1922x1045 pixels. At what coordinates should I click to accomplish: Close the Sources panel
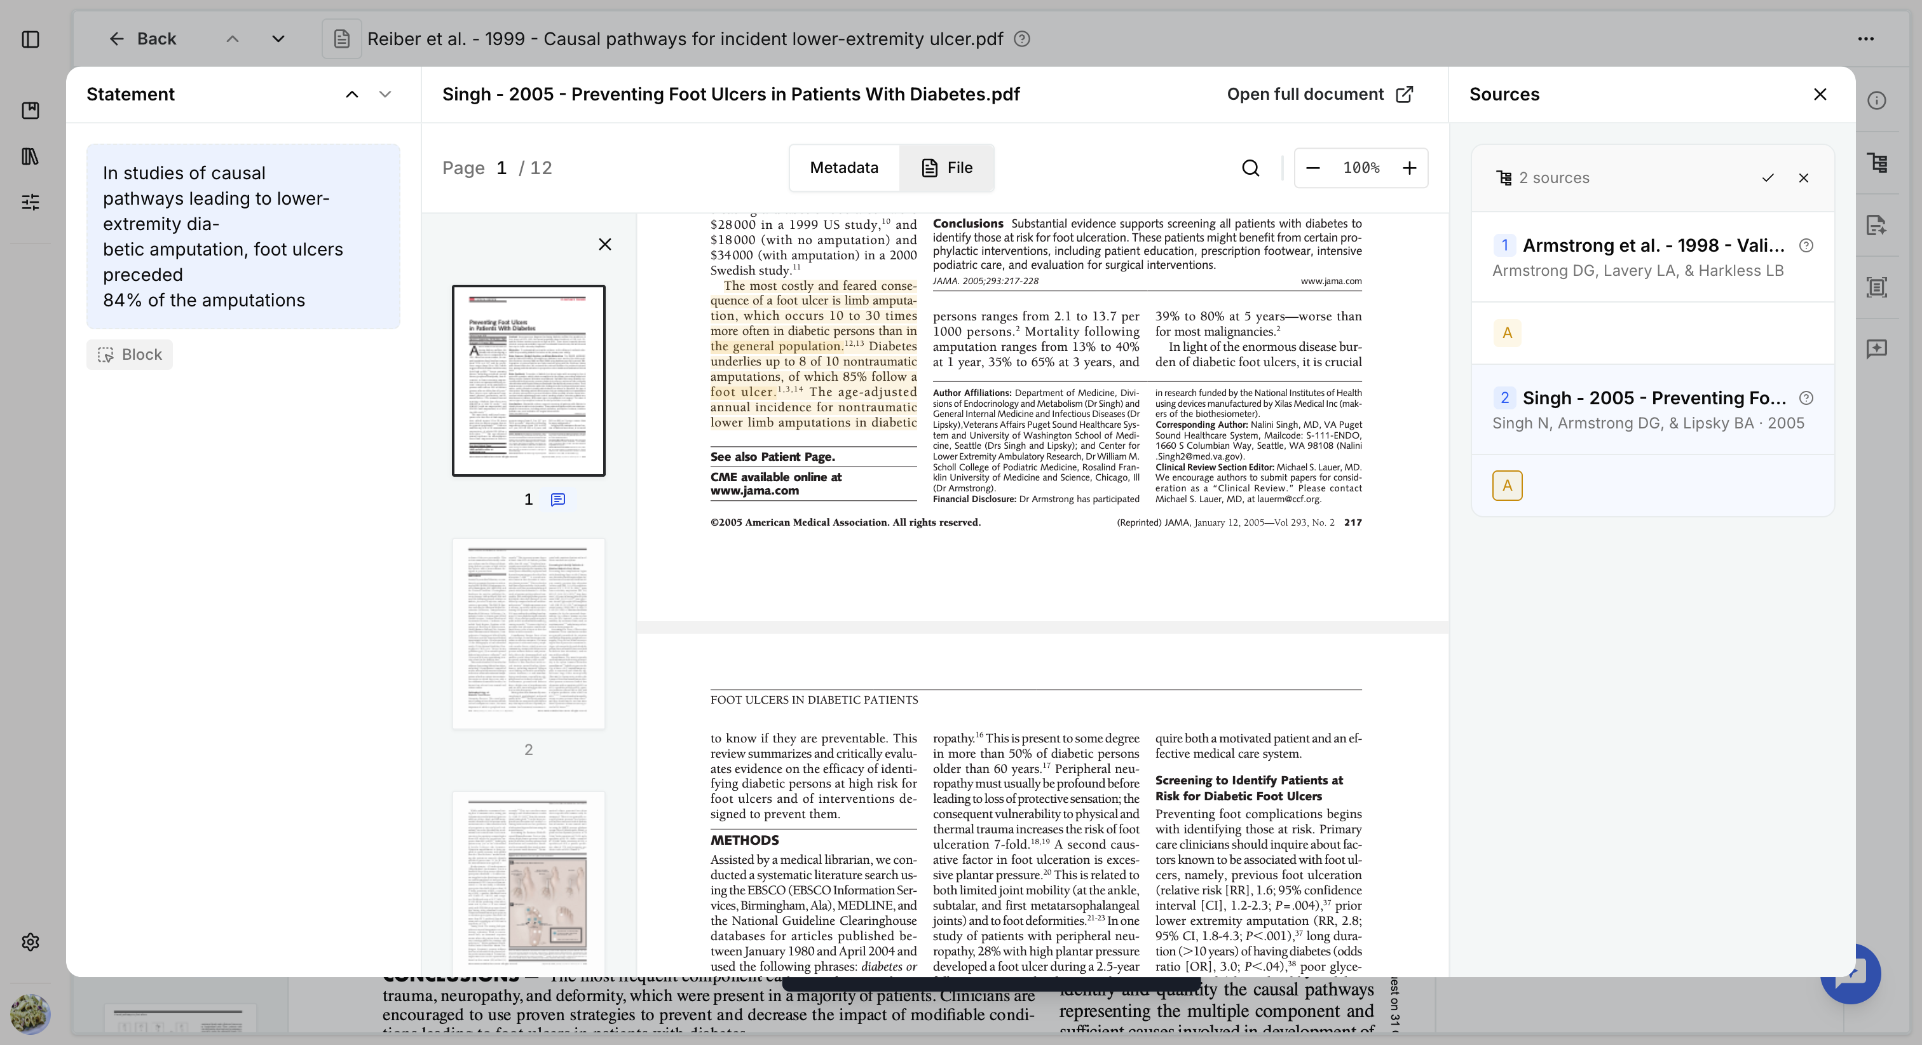click(1820, 94)
